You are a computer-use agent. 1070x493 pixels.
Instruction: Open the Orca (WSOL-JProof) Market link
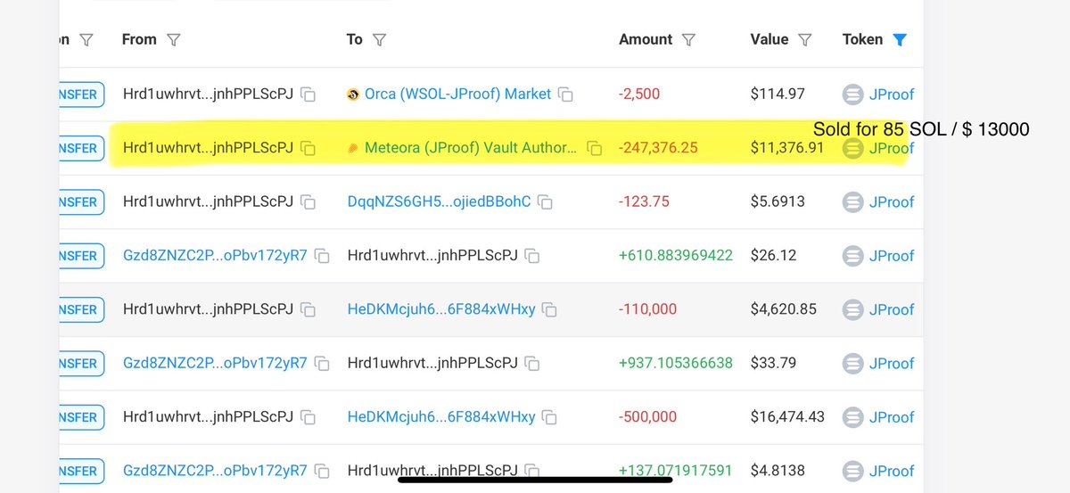click(x=457, y=94)
